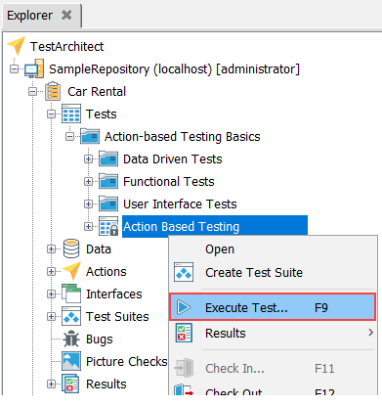Select the Tests grid icon

71,113
